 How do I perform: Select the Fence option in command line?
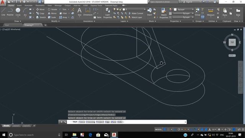coord(82,122)
